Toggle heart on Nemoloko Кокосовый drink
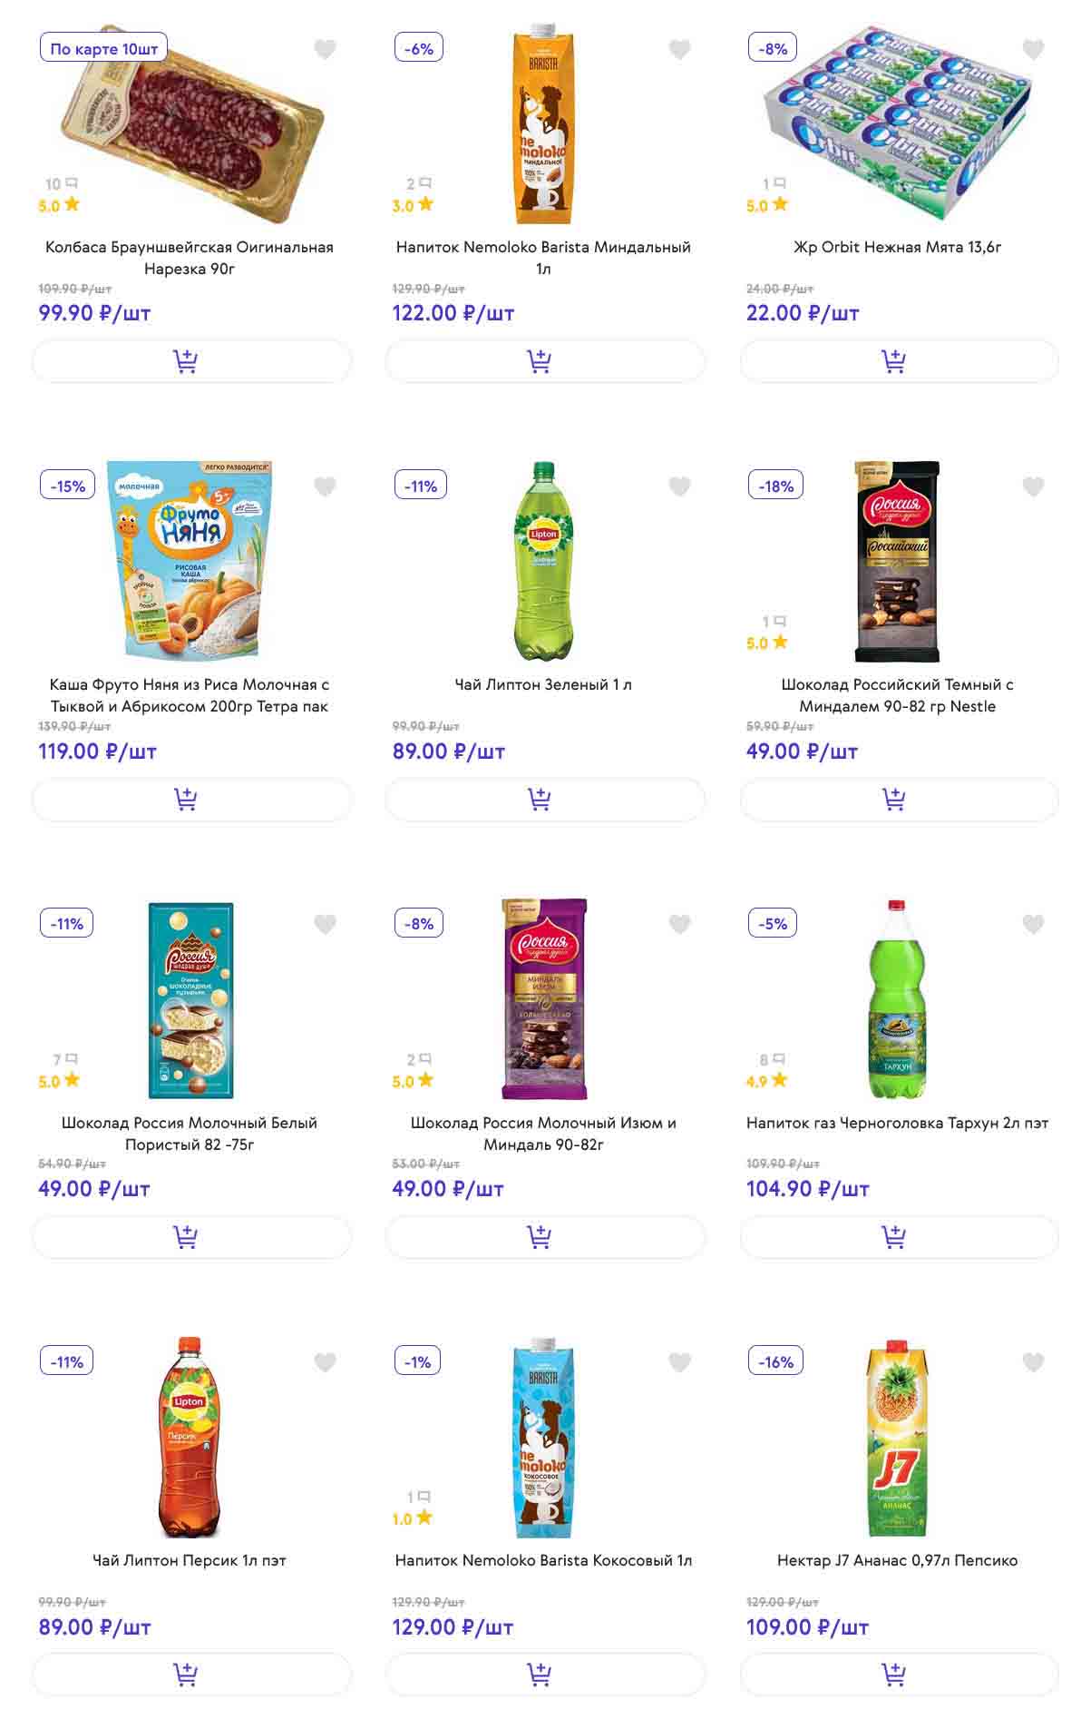The height and width of the screenshot is (1719, 1081). point(679,1361)
